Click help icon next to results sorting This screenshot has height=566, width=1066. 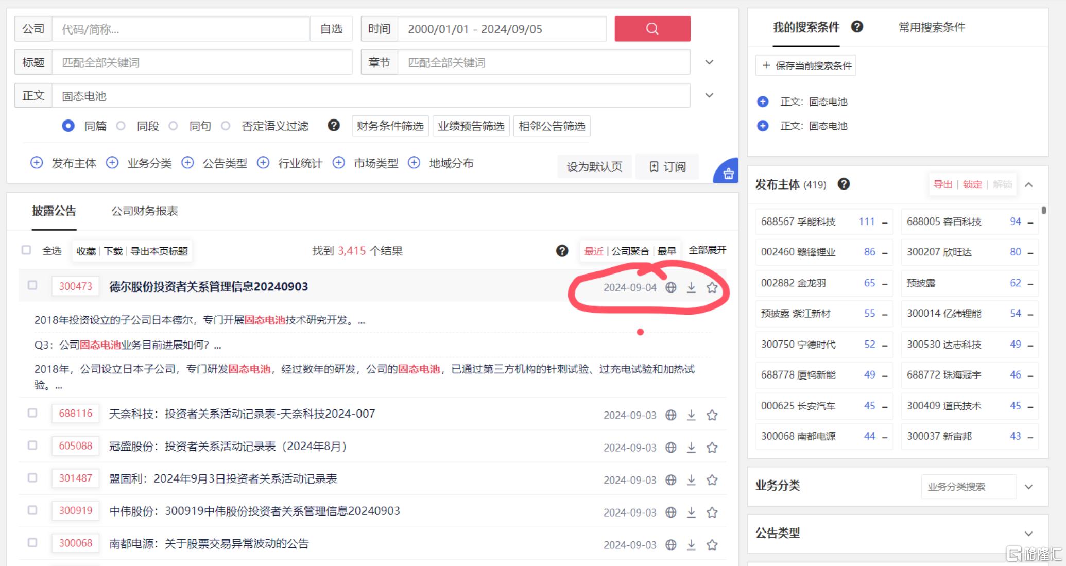point(562,251)
